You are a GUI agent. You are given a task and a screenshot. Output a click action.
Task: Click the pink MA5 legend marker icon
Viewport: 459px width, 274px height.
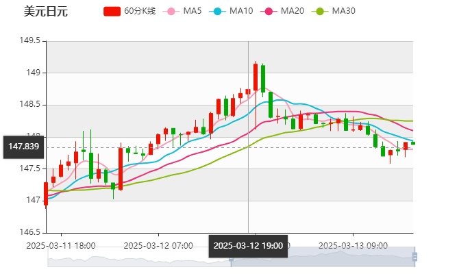click(171, 12)
